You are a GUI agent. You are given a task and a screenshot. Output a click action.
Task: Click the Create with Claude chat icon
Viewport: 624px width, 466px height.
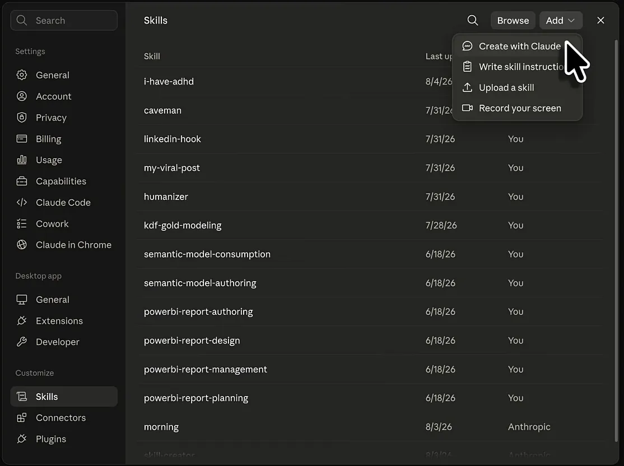pyautogui.click(x=467, y=46)
